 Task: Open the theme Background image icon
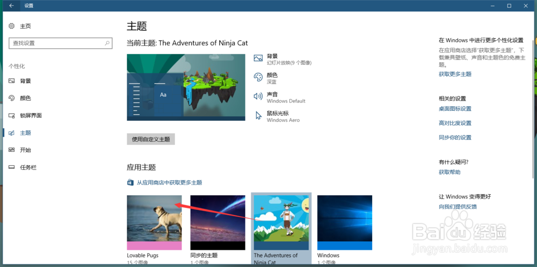(258, 58)
